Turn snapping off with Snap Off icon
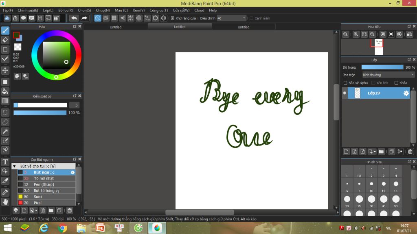This screenshot has width=417, height=234. coord(98,18)
